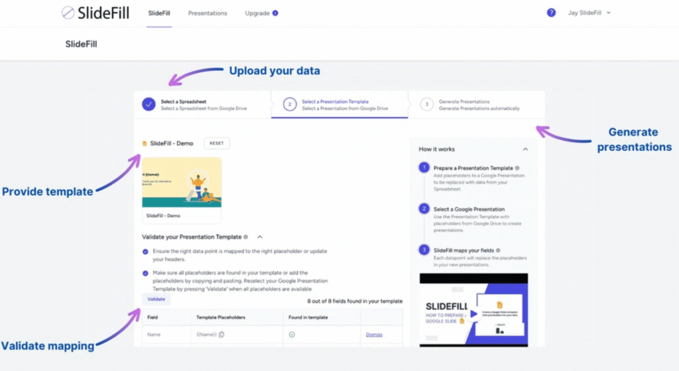
Task: Click the How it works step 1 badge
Action: 424,168
